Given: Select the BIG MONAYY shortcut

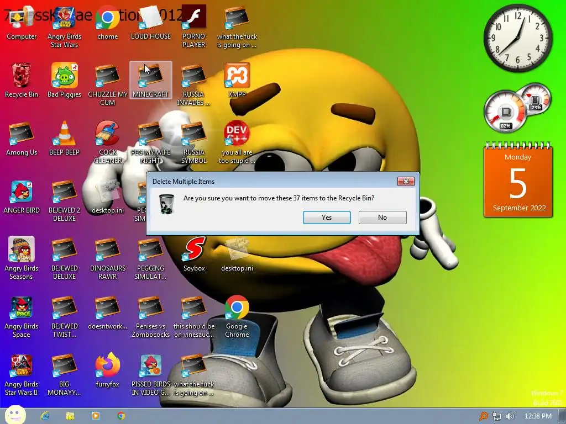Looking at the screenshot, I should pos(64,375).
